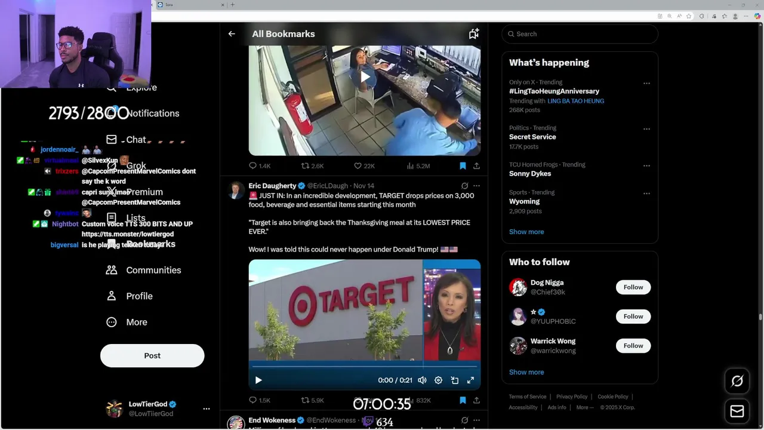Remove bookmark from Eric Daugherty's Target post
The height and width of the screenshot is (430, 764).
click(463, 400)
